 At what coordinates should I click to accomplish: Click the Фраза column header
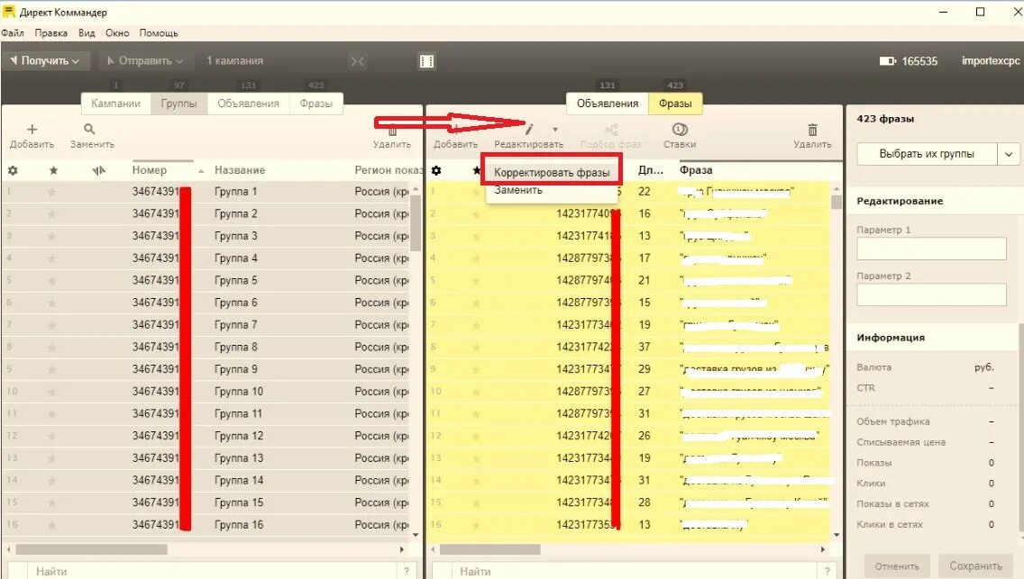(x=696, y=170)
